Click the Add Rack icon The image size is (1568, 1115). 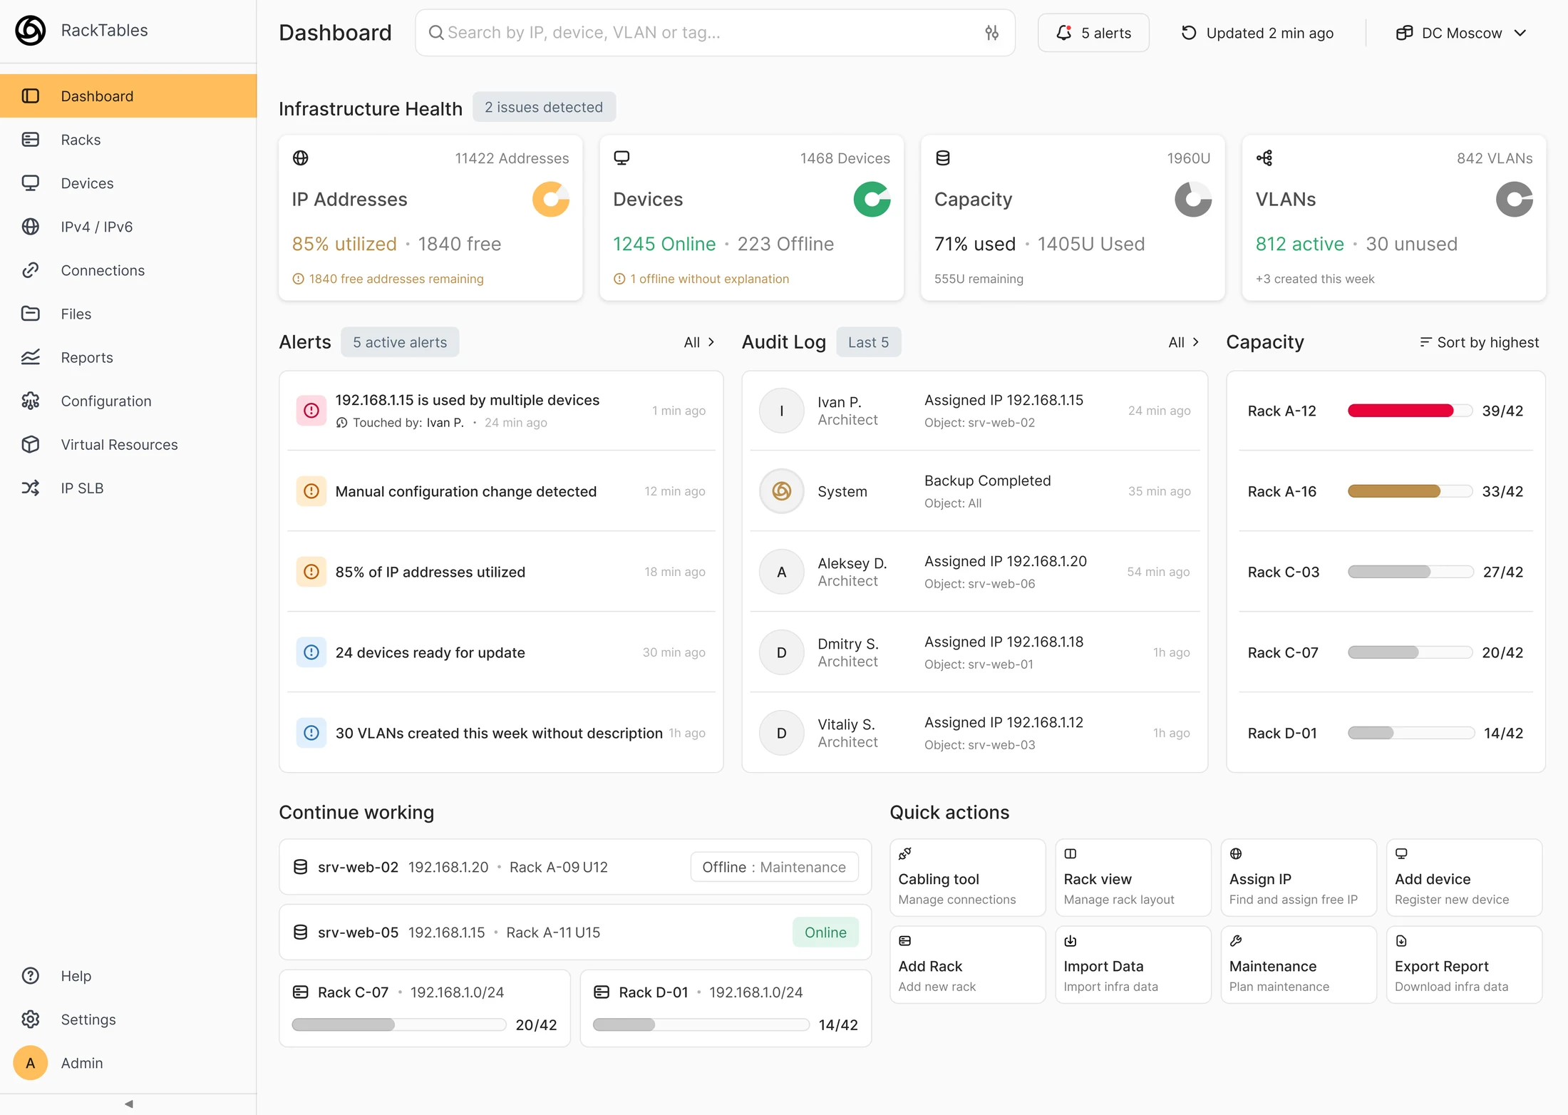tap(905, 940)
